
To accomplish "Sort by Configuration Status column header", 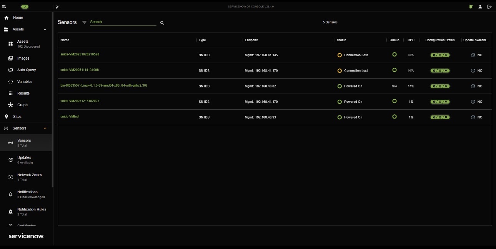I will [x=440, y=40].
